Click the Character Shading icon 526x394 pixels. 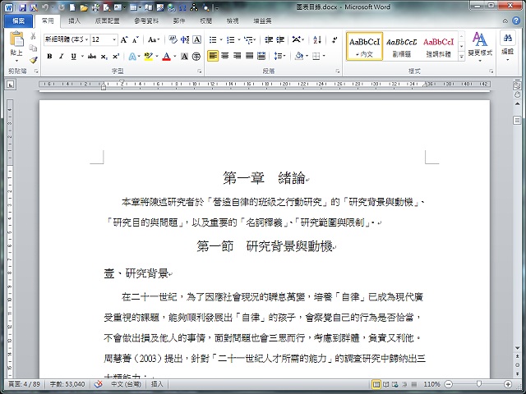[184, 57]
